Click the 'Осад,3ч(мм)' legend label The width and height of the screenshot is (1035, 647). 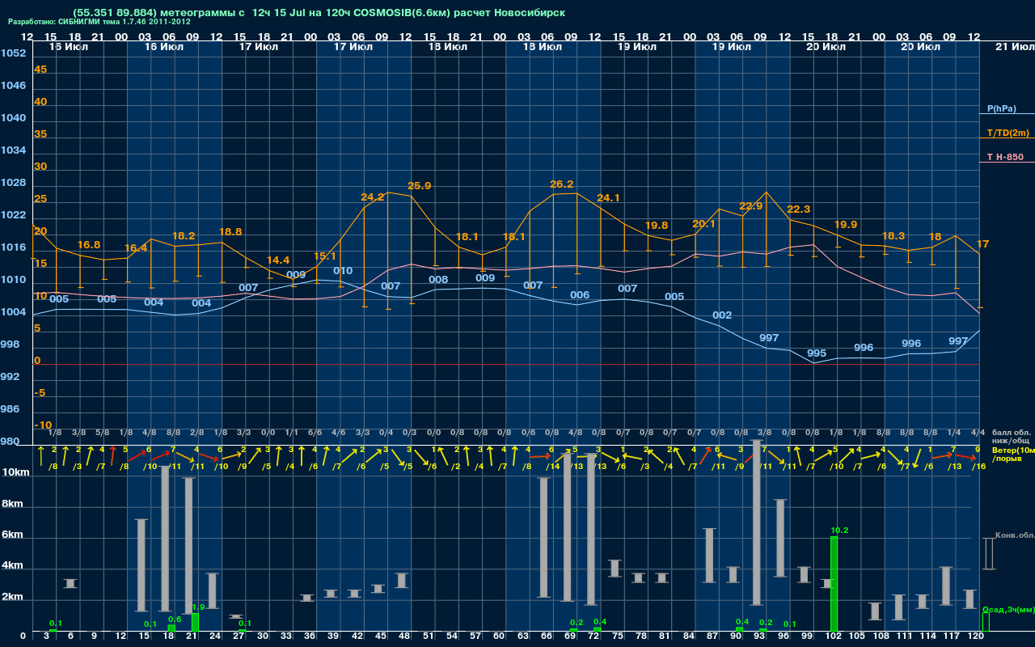tap(1008, 610)
